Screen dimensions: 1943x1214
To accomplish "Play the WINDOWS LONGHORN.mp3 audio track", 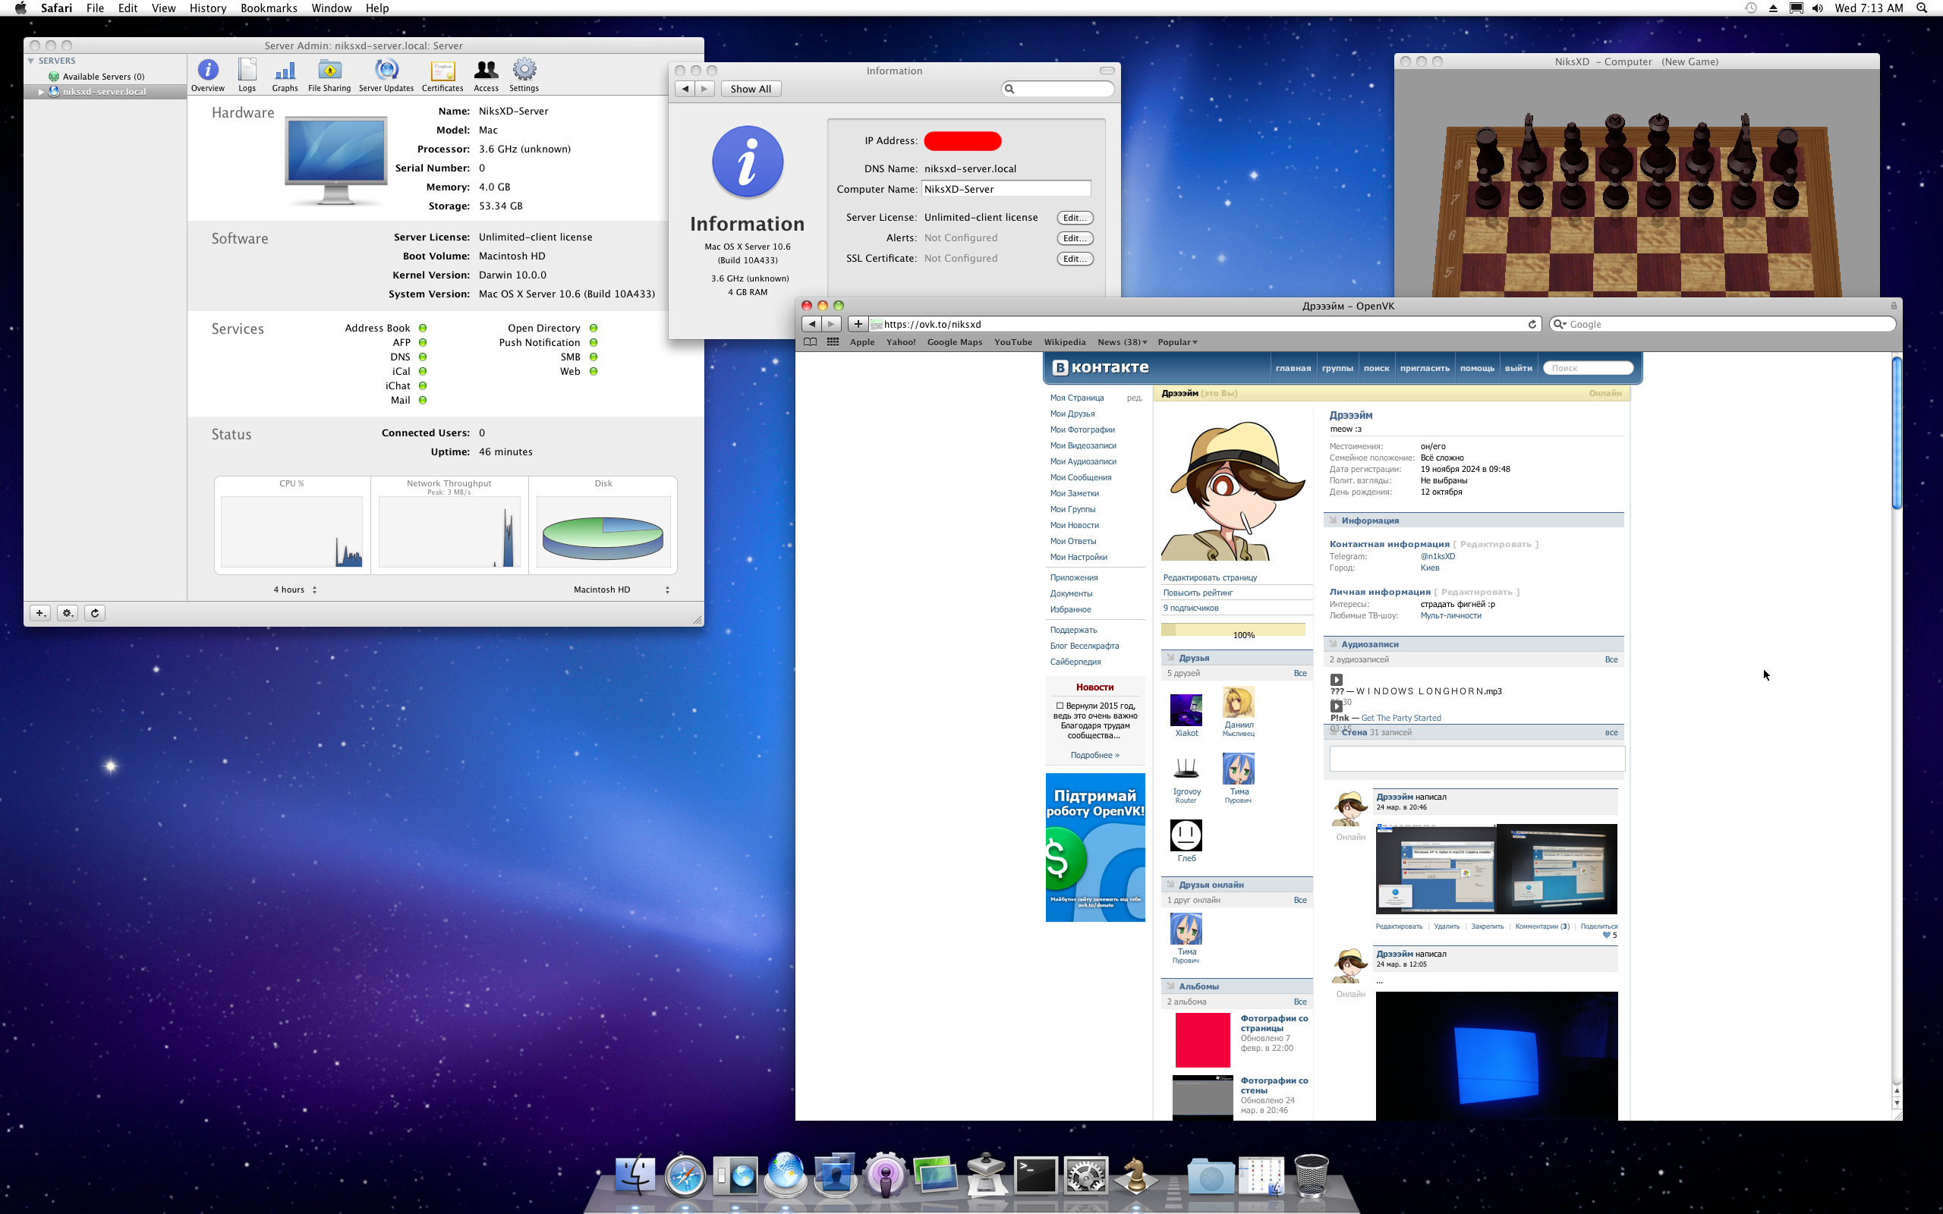I will pos(1337,679).
